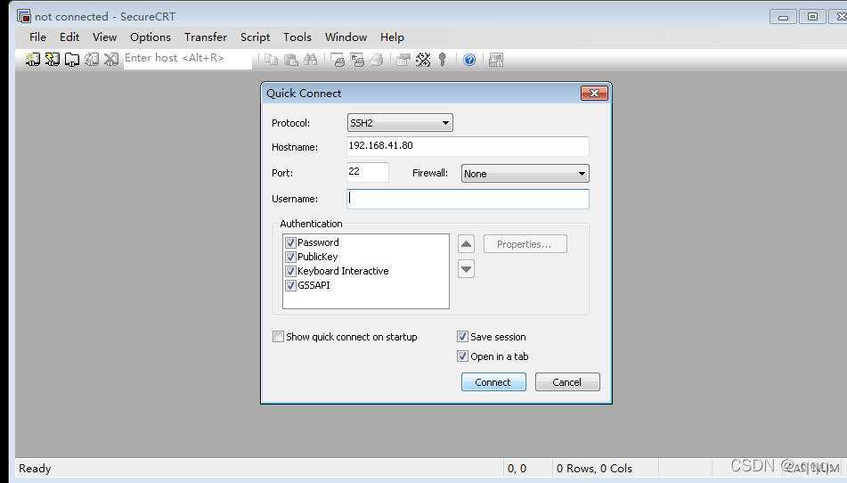Click Connect in Tab toolbar icon

(72, 60)
